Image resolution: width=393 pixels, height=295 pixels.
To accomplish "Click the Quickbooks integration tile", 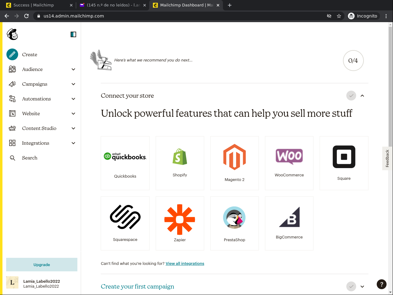I will (125, 163).
